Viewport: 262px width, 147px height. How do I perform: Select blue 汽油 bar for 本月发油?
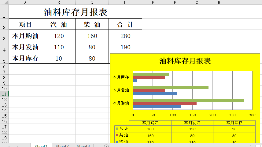tap(155, 93)
